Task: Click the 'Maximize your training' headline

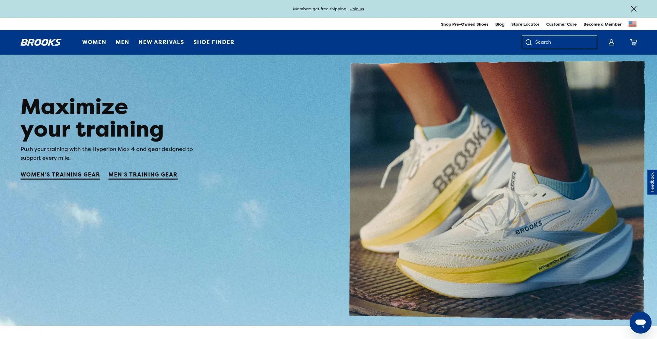Action: tap(92, 118)
